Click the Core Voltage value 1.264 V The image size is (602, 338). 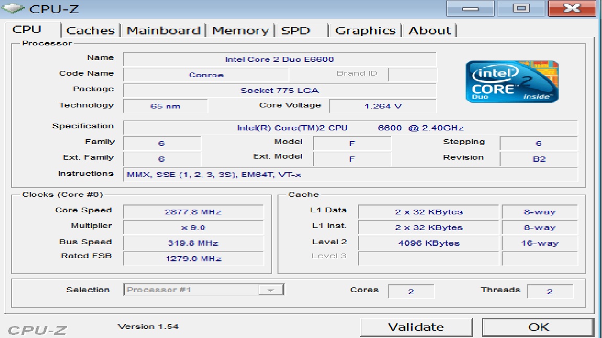(x=383, y=106)
